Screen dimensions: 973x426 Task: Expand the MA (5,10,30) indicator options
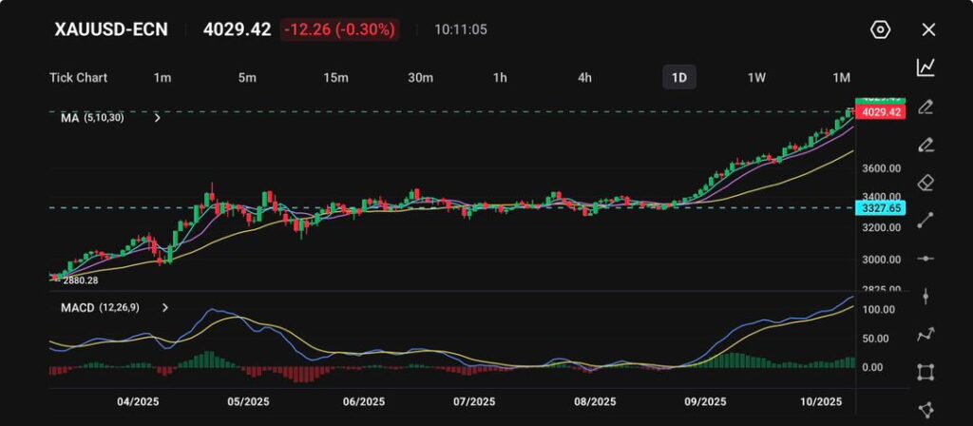point(158,118)
